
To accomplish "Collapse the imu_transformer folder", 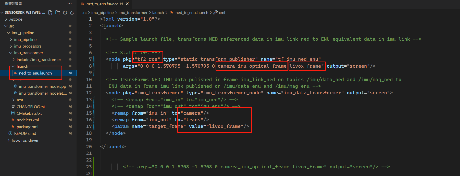I will [x=11, y=53].
